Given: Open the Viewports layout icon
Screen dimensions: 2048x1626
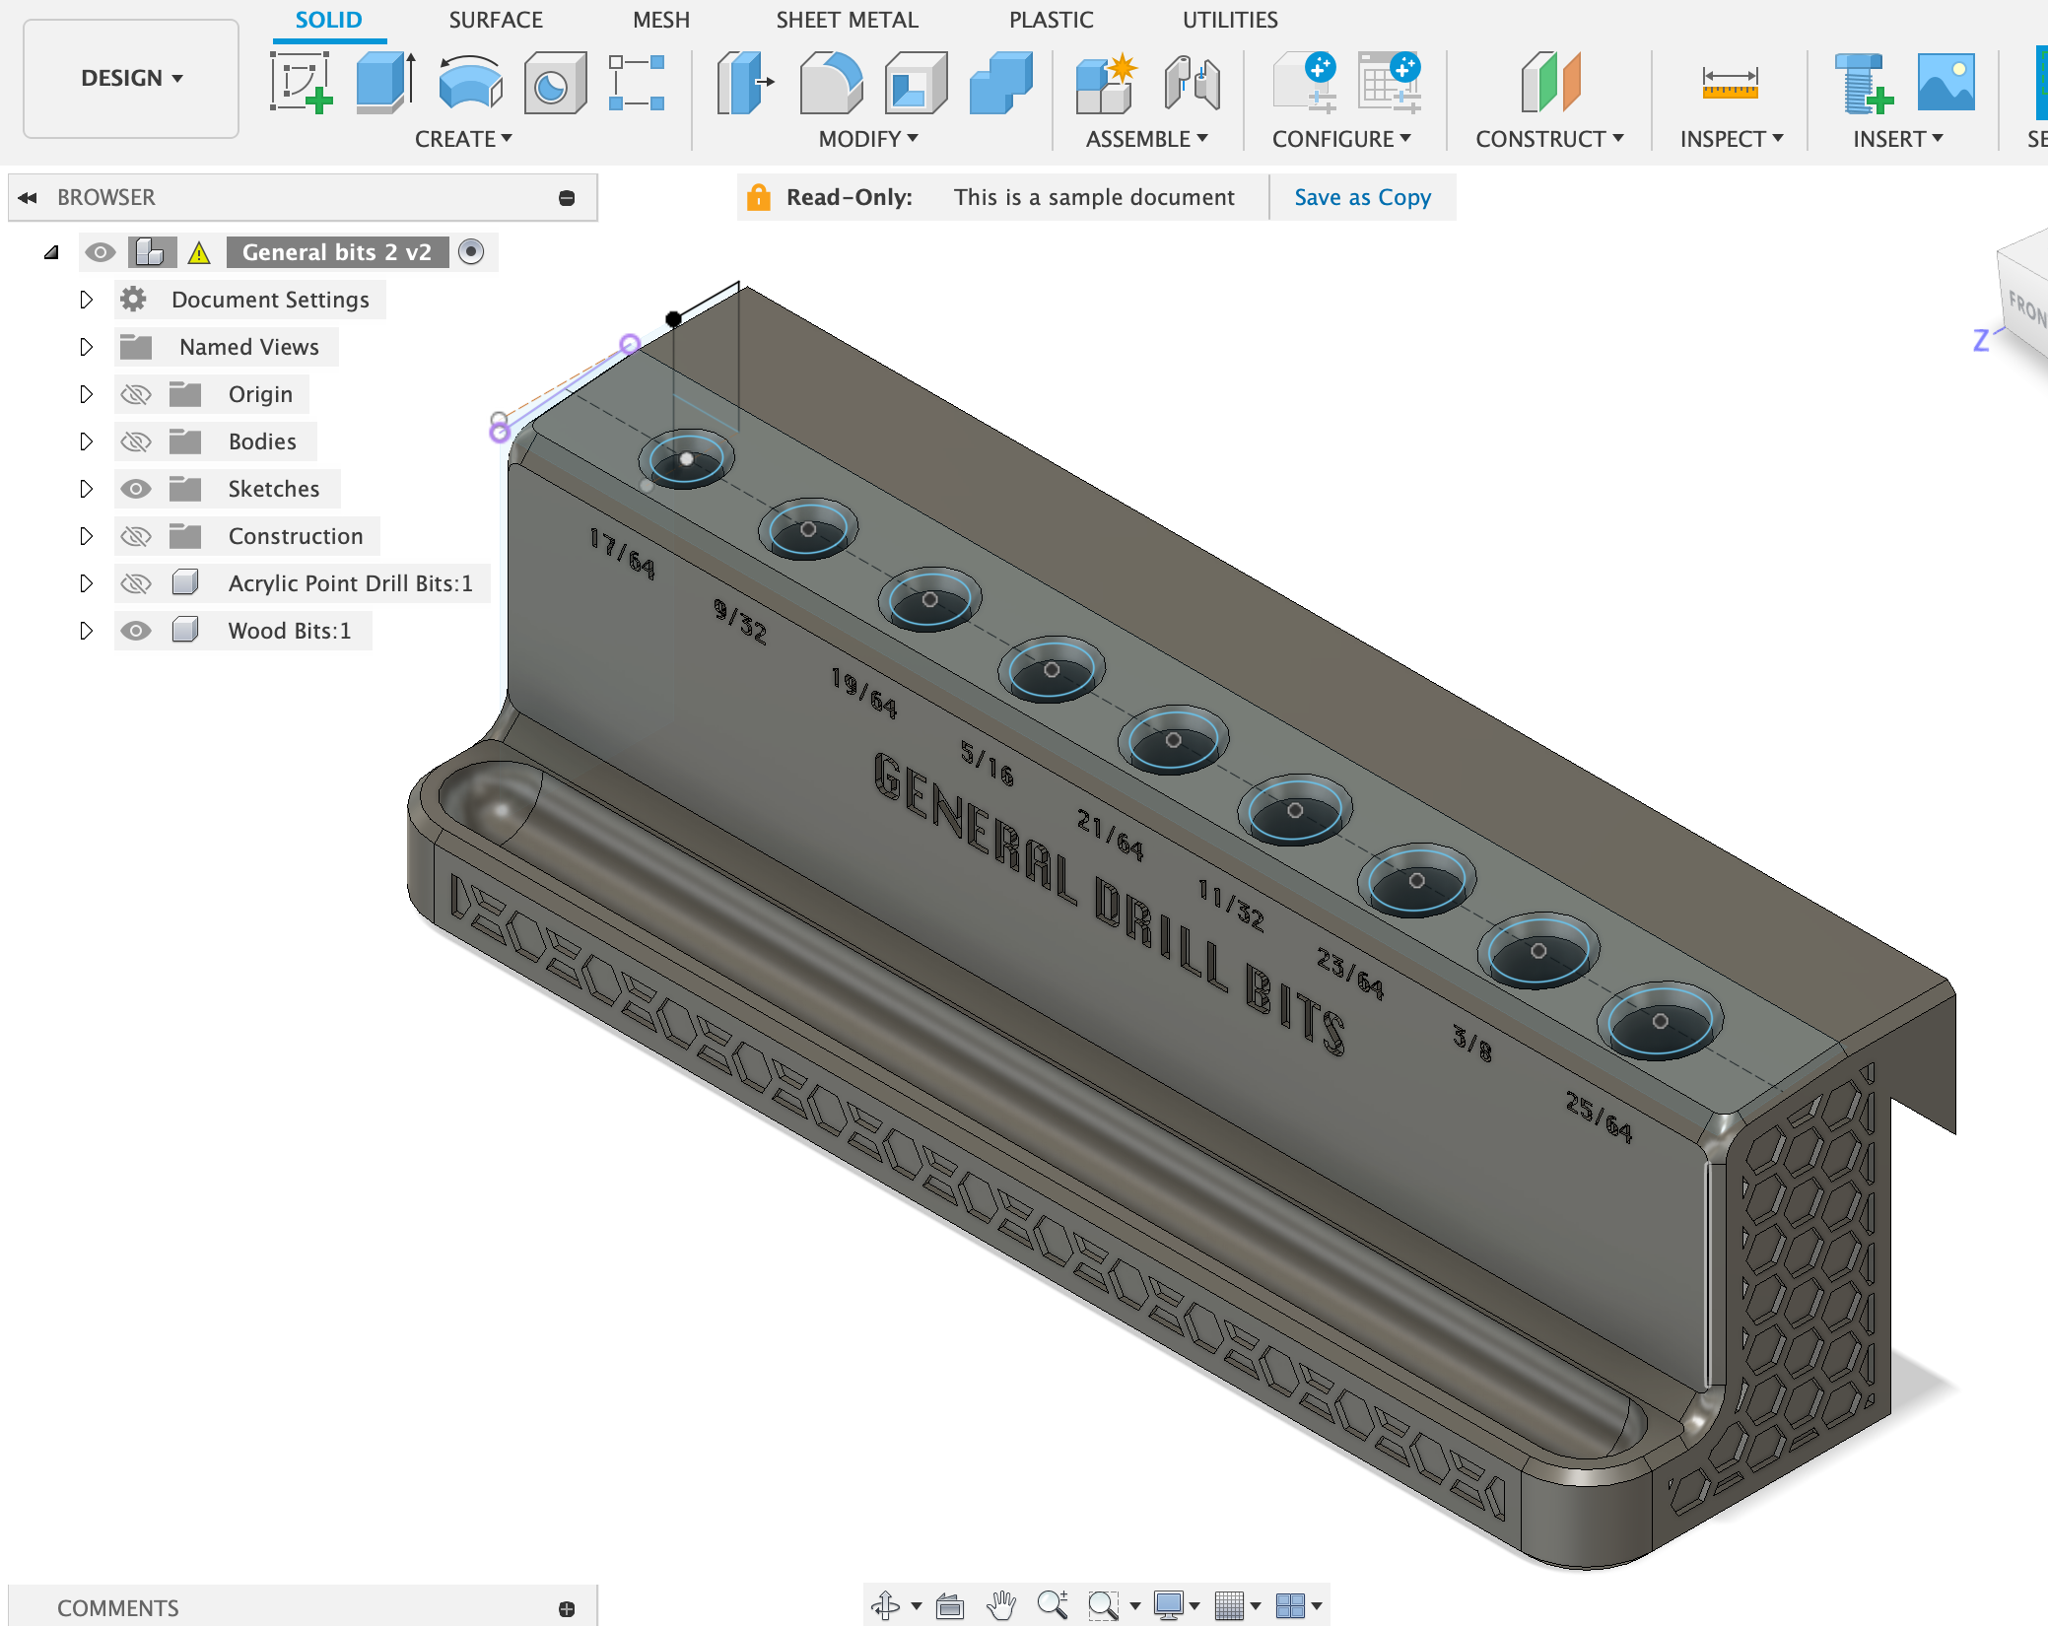Looking at the screenshot, I should pyautogui.click(x=1290, y=1606).
